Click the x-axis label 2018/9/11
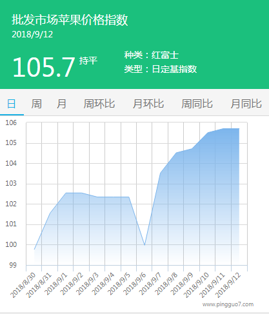This screenshot has height=314, width=269. click(x=212, y=285)
